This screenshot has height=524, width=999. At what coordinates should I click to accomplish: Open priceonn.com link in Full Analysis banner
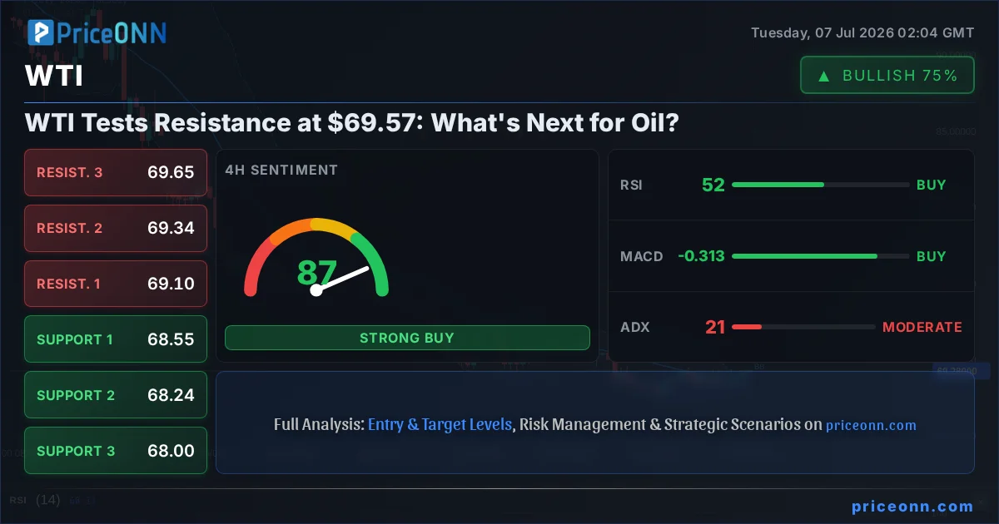[x=871, y=425]
